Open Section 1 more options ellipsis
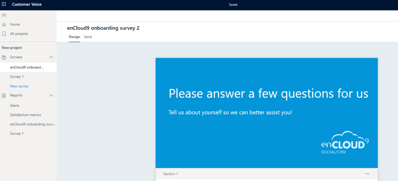The height and width of the screenshot is (181, 398). tap(367, 174)
